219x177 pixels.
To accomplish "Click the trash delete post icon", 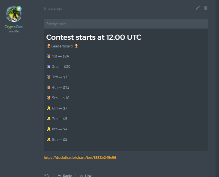I will (206, 8).
